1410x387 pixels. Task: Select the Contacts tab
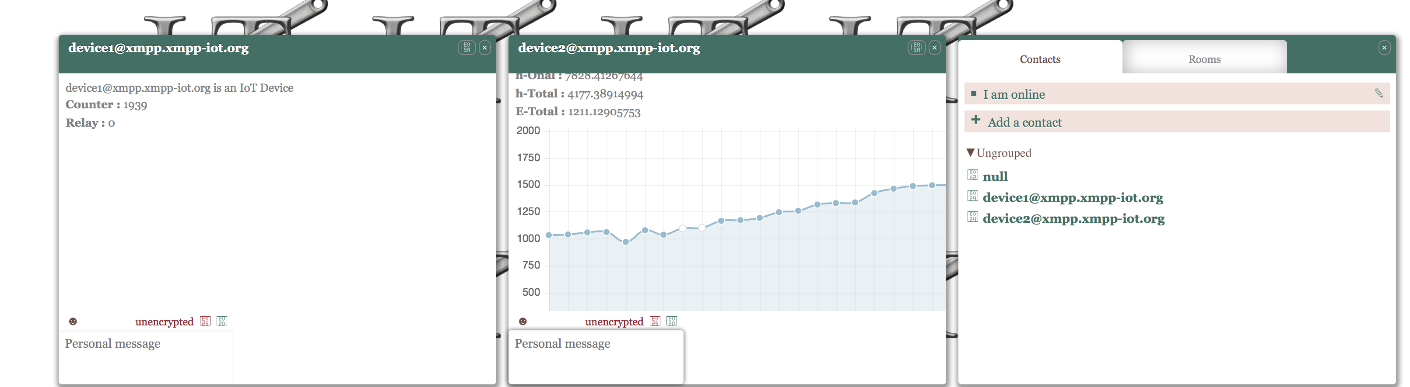click(1040, 59)
